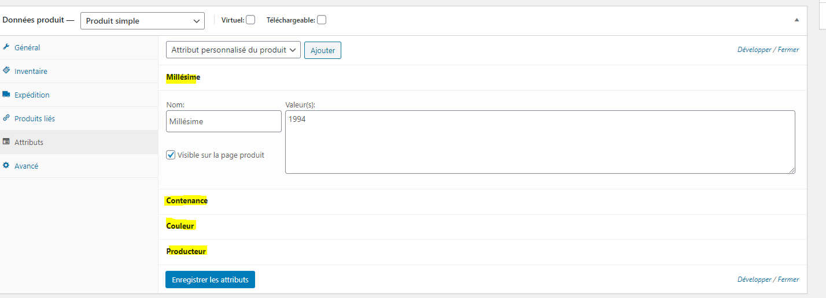This screenshot has height=298, width=826.
Task: Click the Produits liés link icon
Action: (x=6, y=118)
